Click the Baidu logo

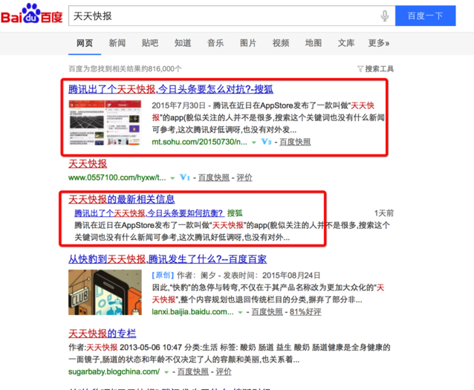(31, 15)
